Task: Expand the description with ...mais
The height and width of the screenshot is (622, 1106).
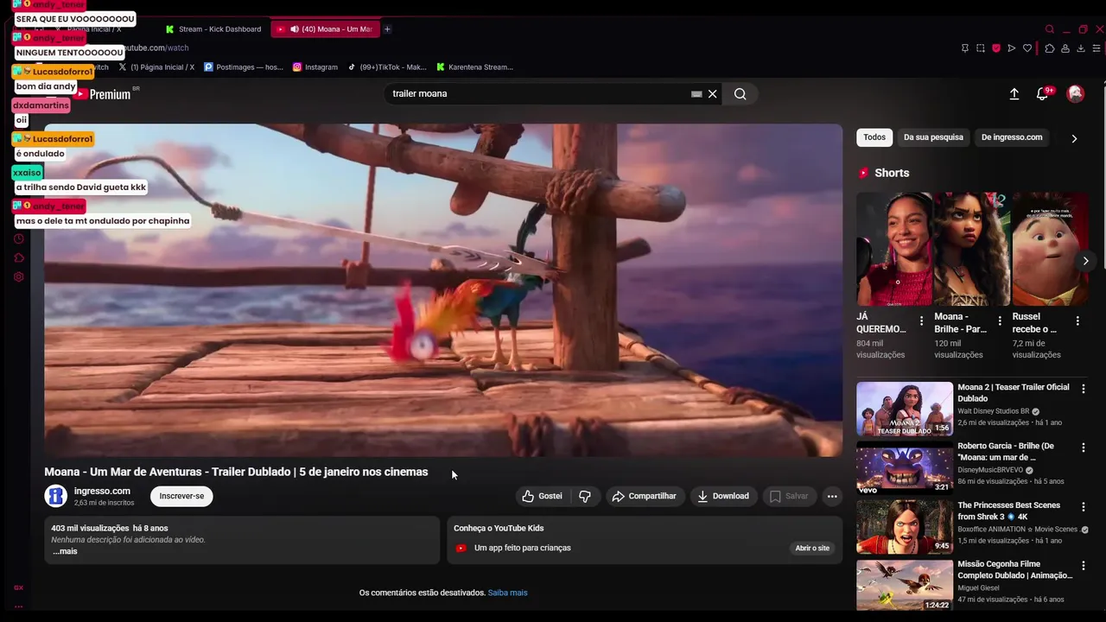Action: click(x=65, y=551)
